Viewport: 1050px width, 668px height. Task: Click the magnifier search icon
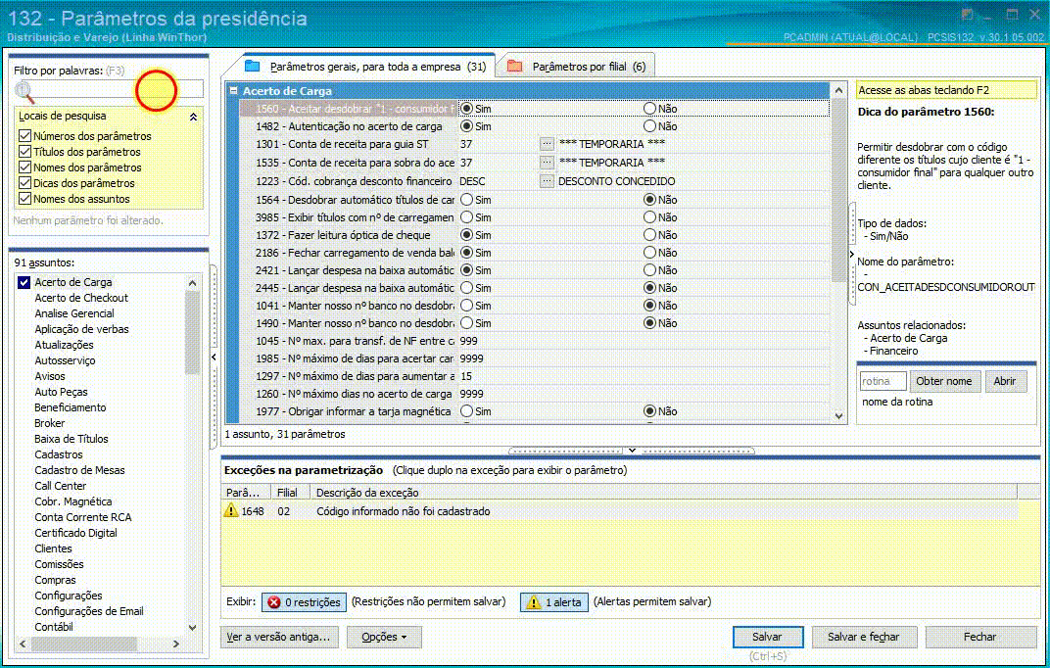(24, 90)
